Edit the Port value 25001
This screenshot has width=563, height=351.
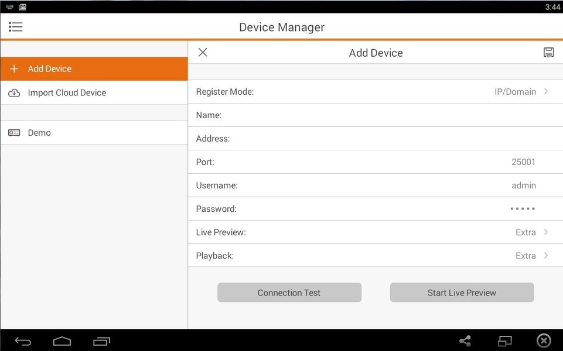(523, 162)
